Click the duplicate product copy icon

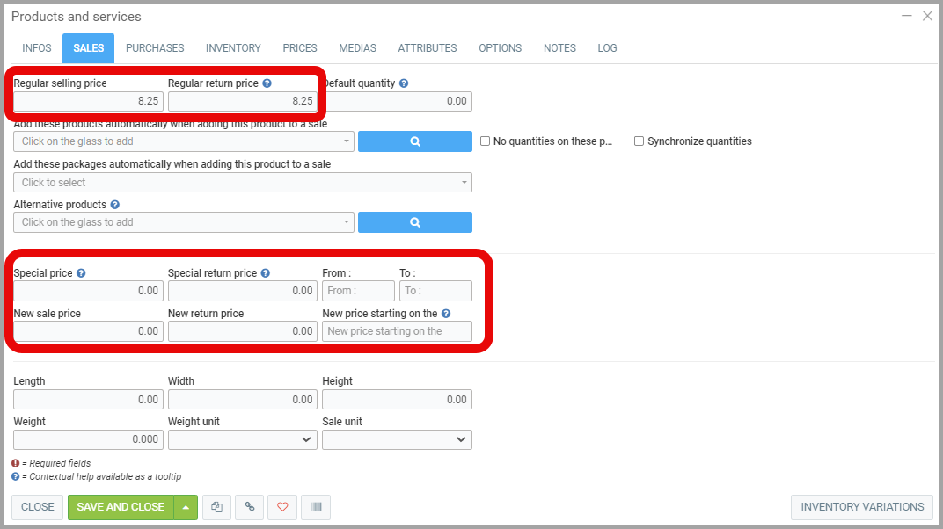click(217, 507)
